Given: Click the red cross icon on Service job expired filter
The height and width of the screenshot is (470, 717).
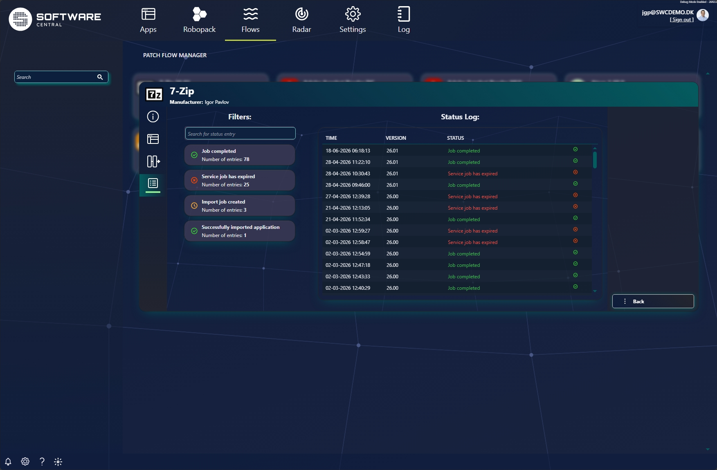Looking at the screenshot, I should point(194,180).
